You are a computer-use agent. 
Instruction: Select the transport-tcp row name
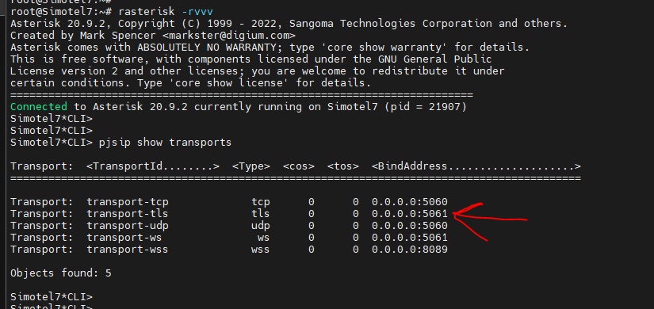click(128, 202)
